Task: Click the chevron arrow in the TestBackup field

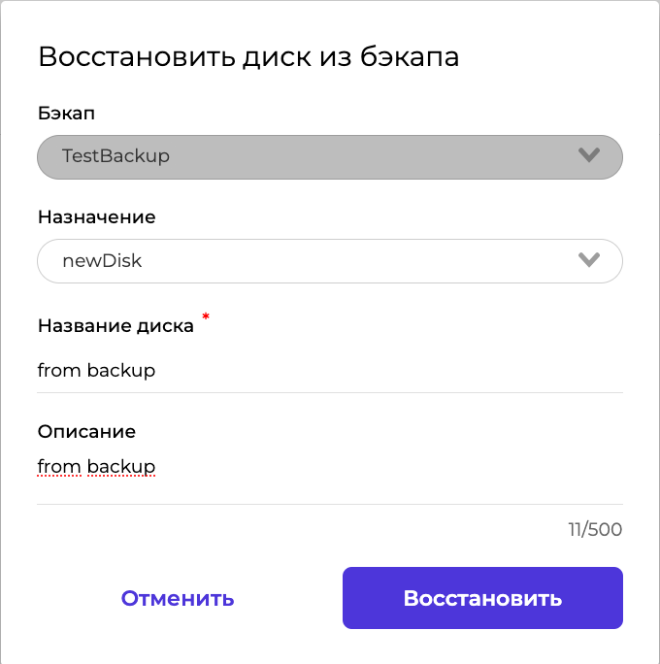Action: pos(588,155)
